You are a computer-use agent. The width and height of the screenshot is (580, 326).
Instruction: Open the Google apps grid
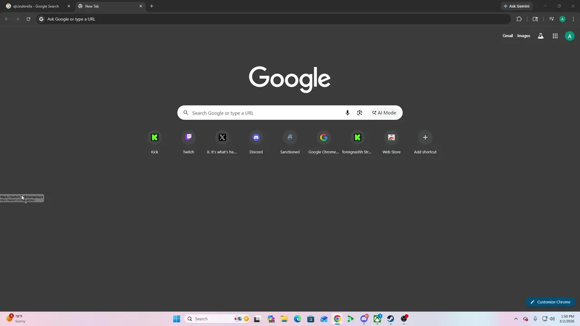[555, 36]
